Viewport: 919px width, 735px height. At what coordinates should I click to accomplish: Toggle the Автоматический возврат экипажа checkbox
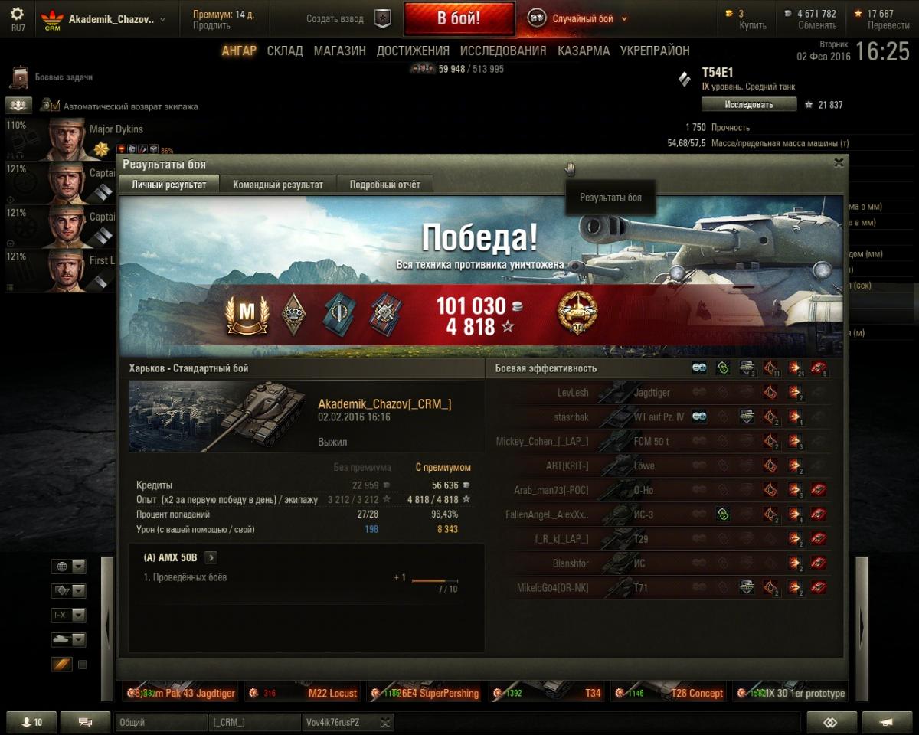point(46,106)
